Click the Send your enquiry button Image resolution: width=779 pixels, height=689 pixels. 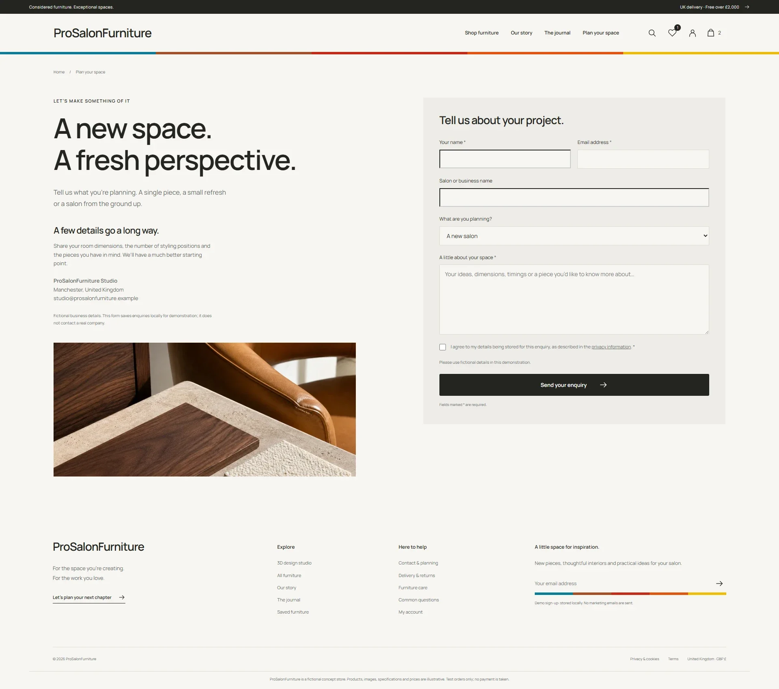[x=574, y=385]
